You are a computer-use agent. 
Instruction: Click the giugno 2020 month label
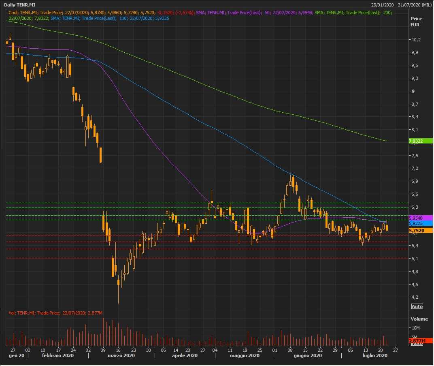click(308, 355)
